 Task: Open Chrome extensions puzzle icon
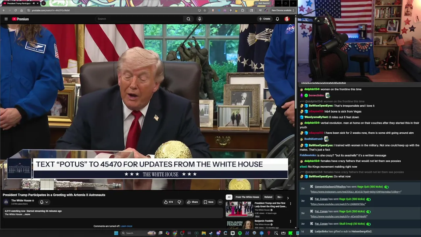243,10
